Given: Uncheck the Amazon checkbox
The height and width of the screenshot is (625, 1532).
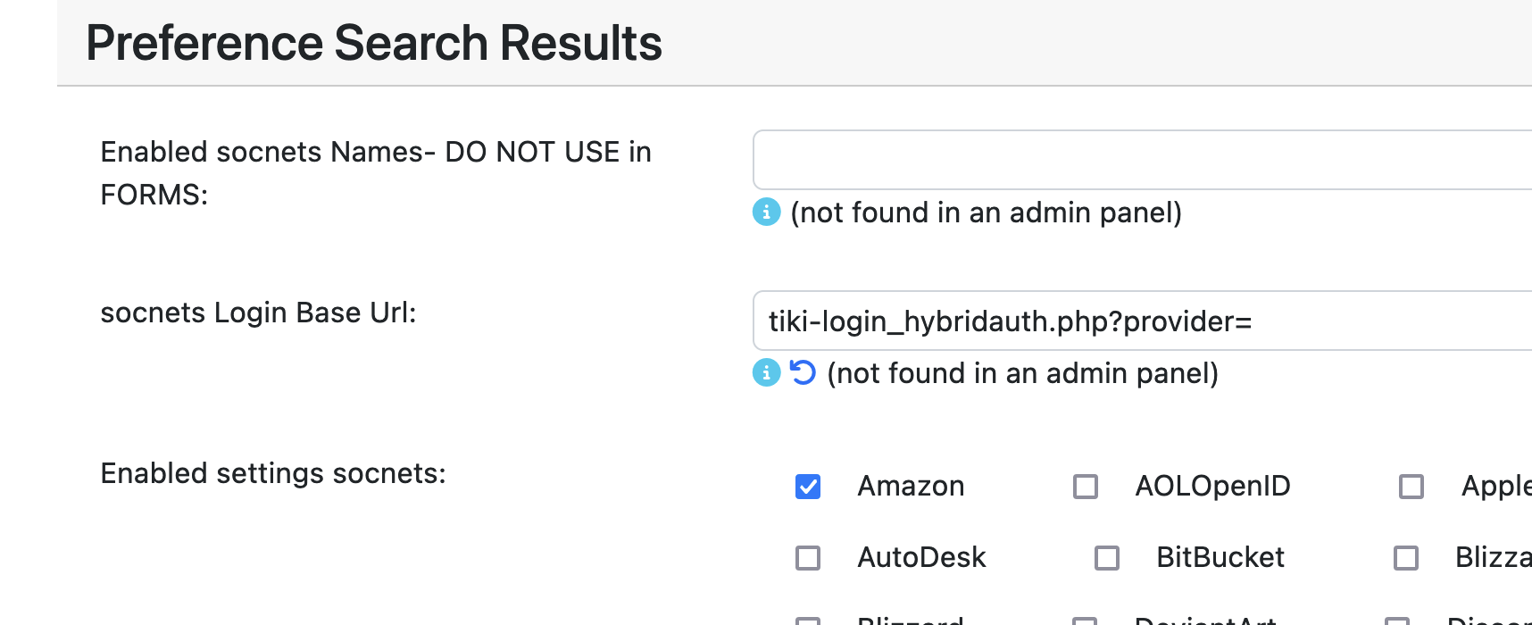Looking at the screenshot, I should pos(808,487).
